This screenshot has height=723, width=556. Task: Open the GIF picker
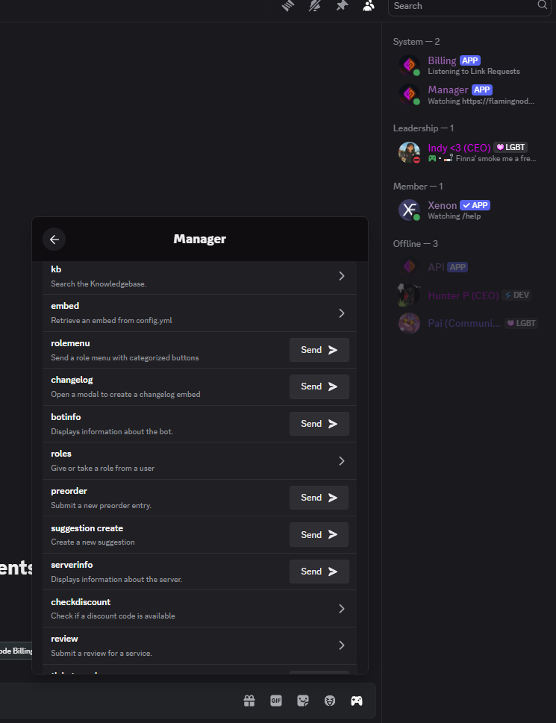pos(275,701)
